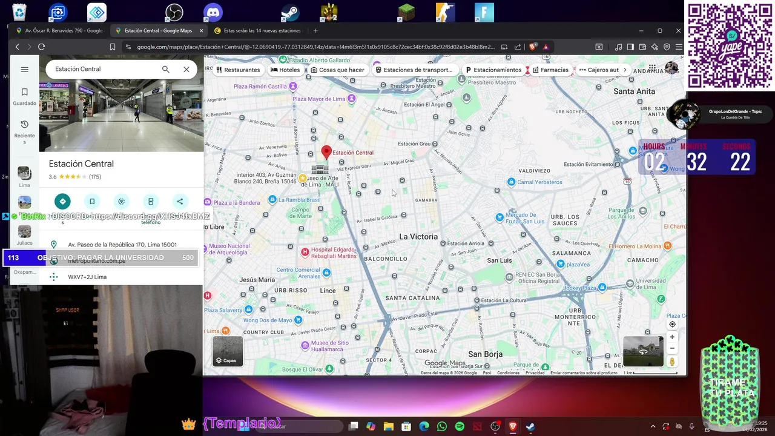Go back with the browser back arrow
Image resolution: width=775 pixels, height=436 pixels.
click(18, 47)
